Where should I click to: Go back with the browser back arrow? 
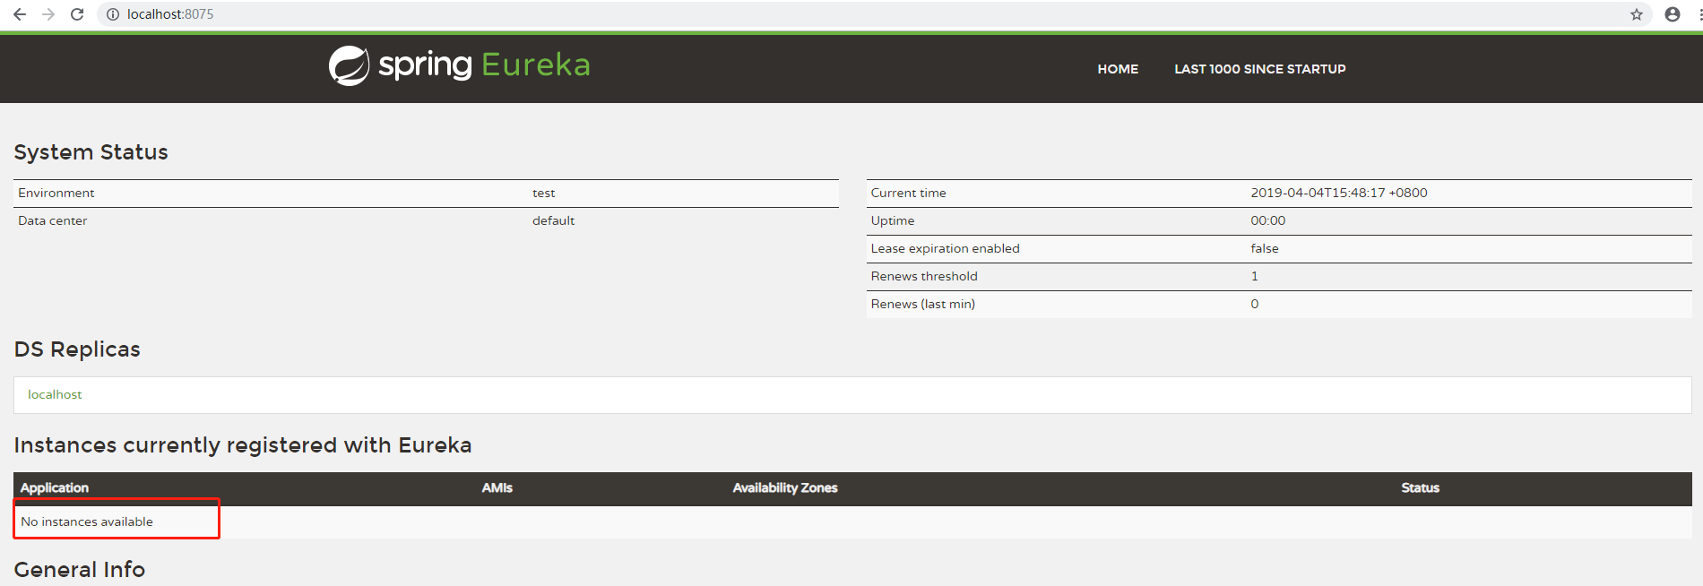tap(20, 14)
